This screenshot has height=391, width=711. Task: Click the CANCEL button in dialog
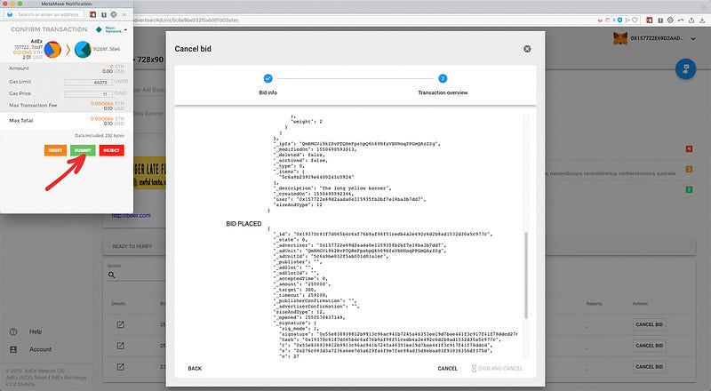pos(447,368)
